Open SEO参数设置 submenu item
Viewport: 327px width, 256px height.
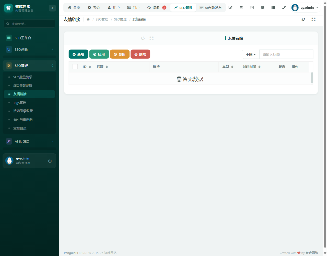tap(29, 86)
